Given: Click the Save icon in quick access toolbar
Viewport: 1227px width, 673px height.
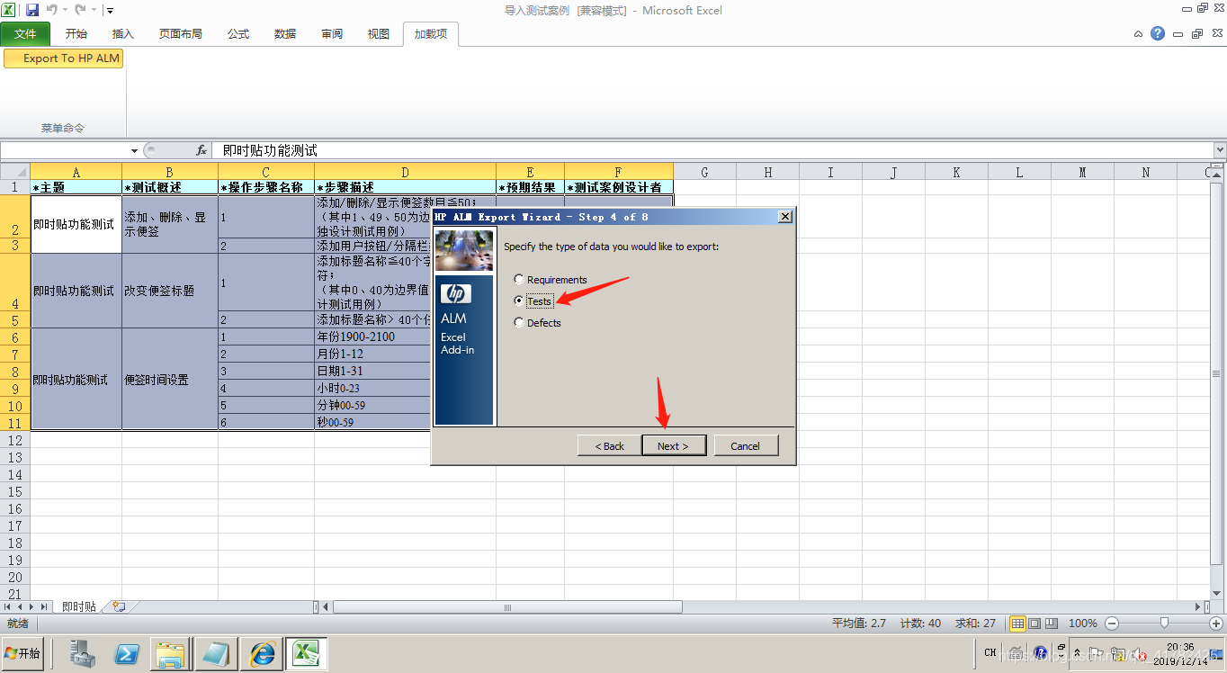Looking at the screenshot, I should pos(32,10).
